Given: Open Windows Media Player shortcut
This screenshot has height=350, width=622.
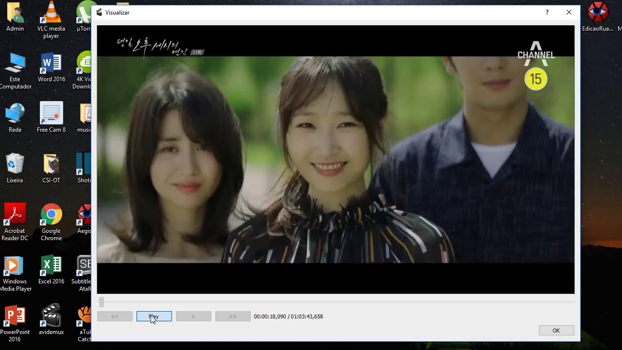Looking at the screenshot, I should (15, 274).
